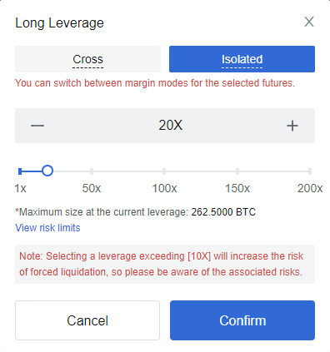Cancel the leverage change
Screen dimensions: 330x352
click(x=87, y=320)
